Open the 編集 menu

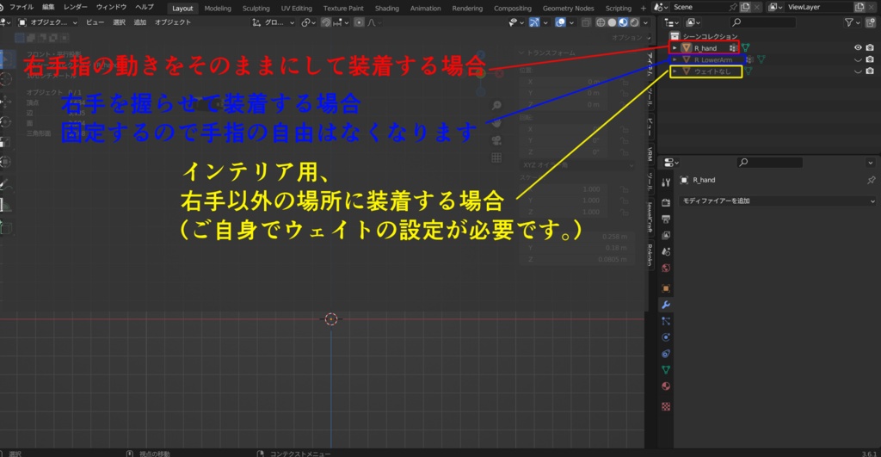pyautogui.click(x=48, y=7)
